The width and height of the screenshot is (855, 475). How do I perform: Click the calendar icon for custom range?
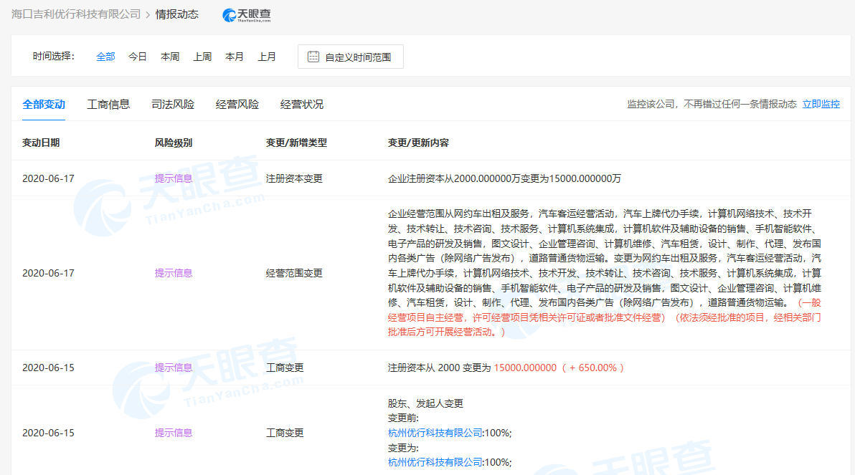point(313,57)
